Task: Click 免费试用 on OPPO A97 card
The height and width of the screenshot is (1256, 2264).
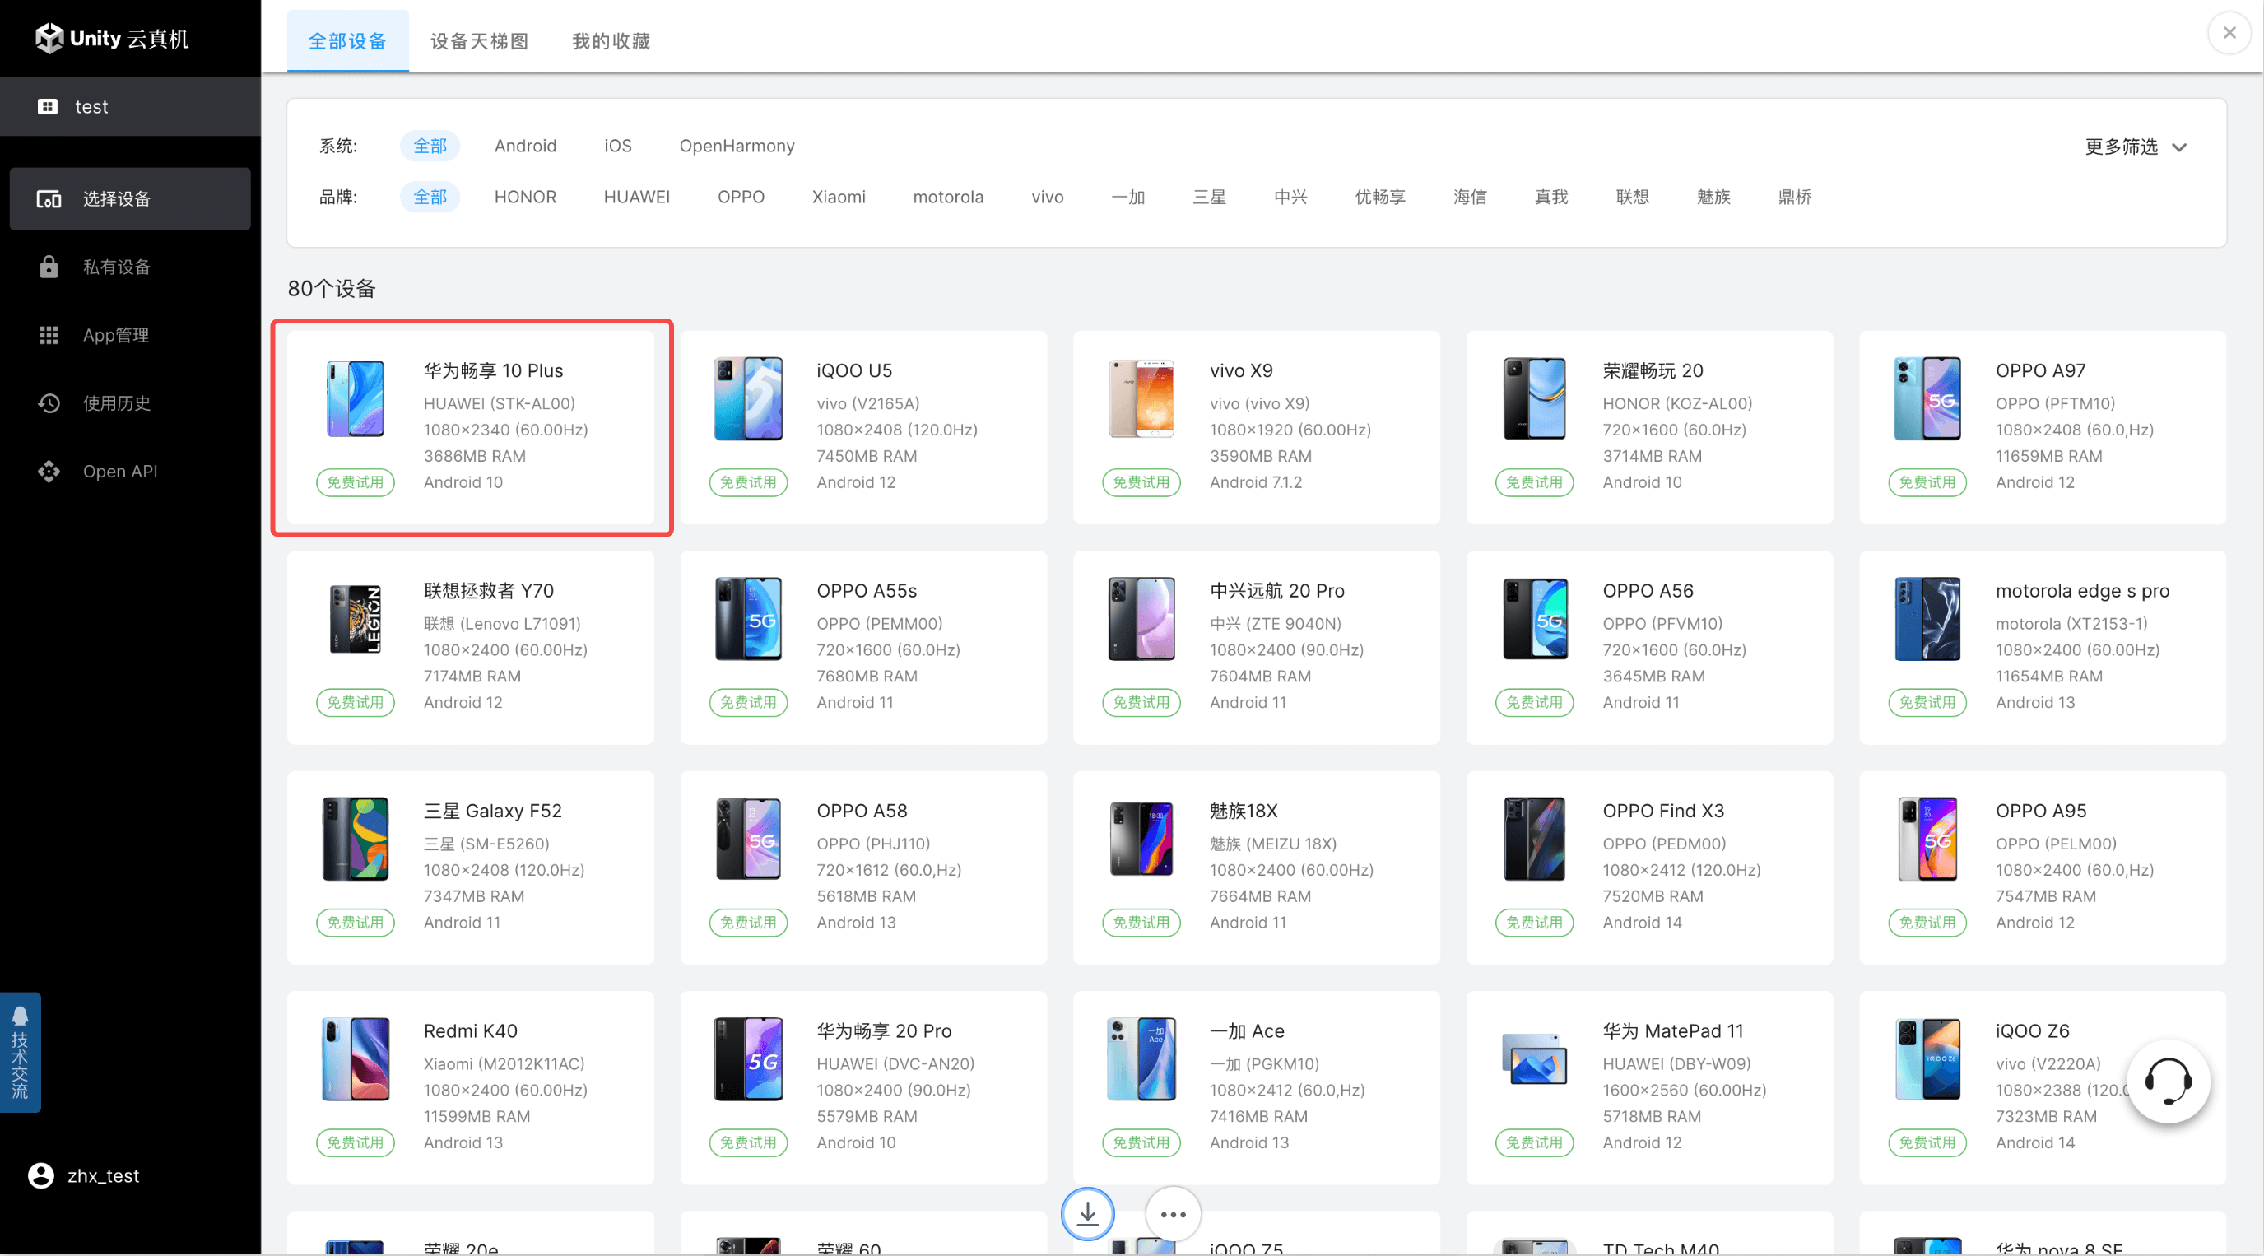Action: tap(1927, 482)
